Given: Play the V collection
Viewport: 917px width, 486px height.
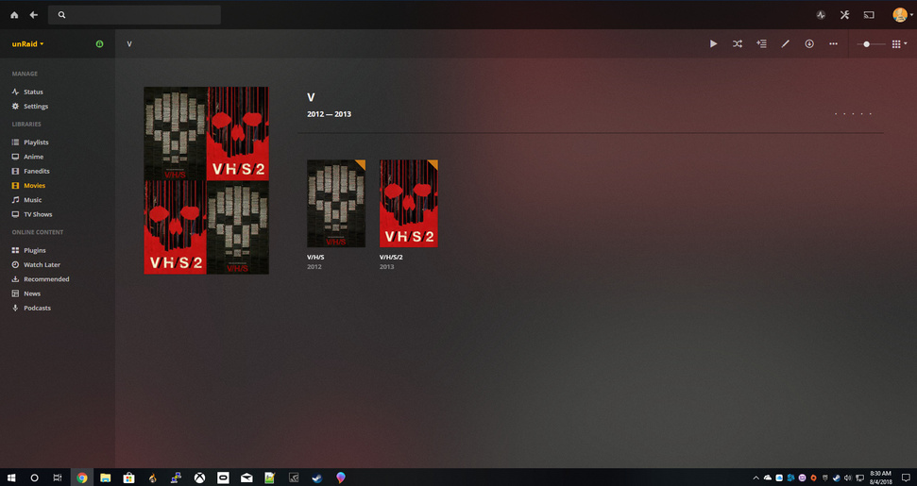Looking at the screenshot, I should point(713,43).
